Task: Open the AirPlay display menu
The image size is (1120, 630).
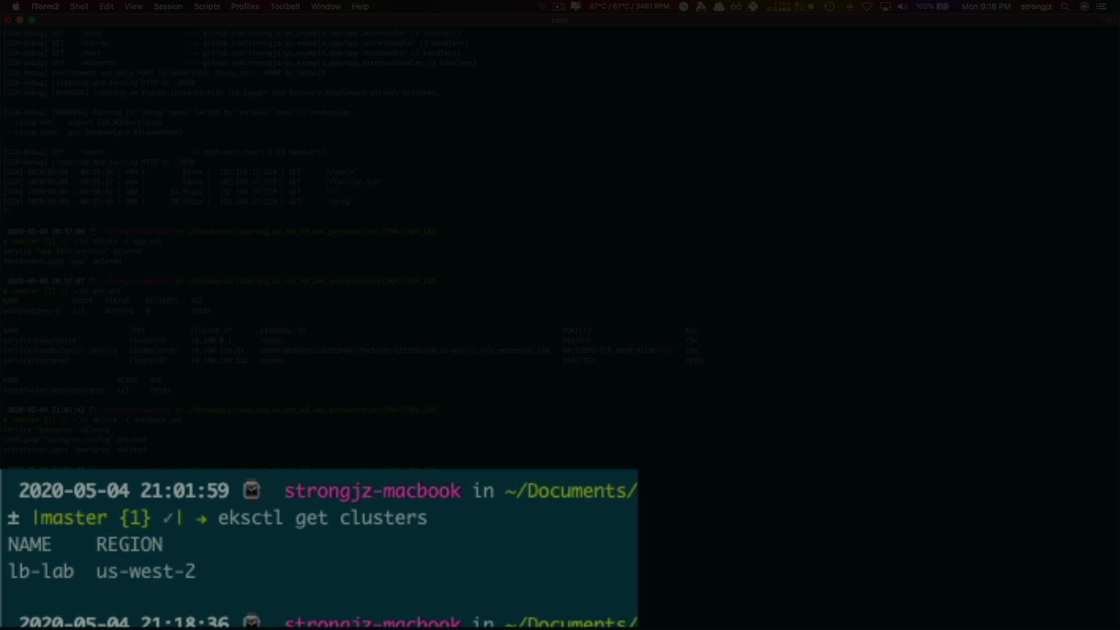Action: [885, 6]
